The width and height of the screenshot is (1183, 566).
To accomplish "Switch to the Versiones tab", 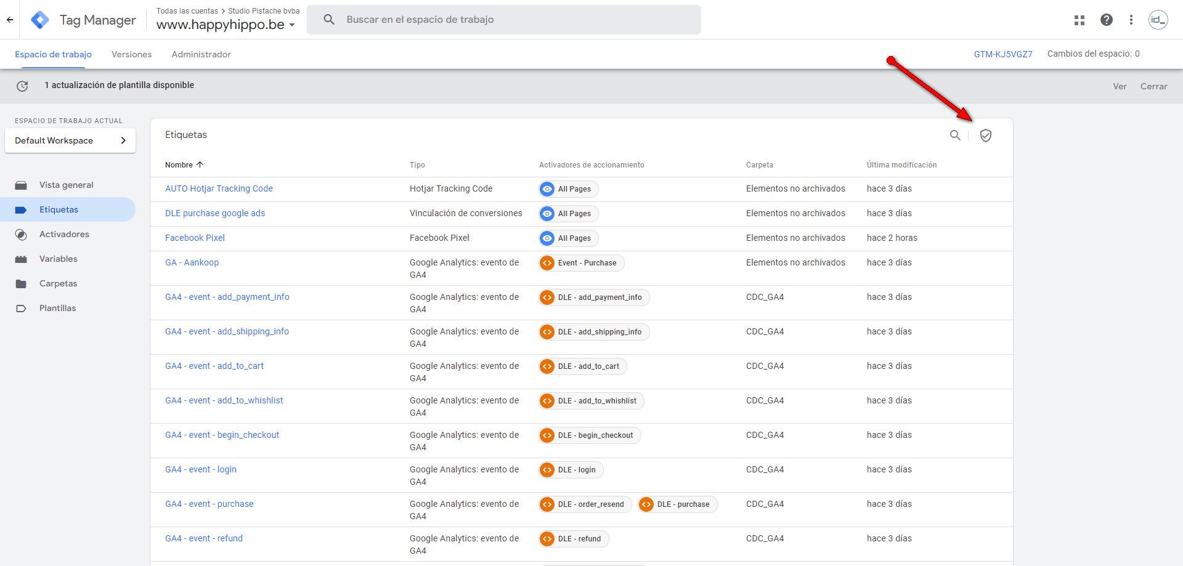I will [x=131, y=54].
